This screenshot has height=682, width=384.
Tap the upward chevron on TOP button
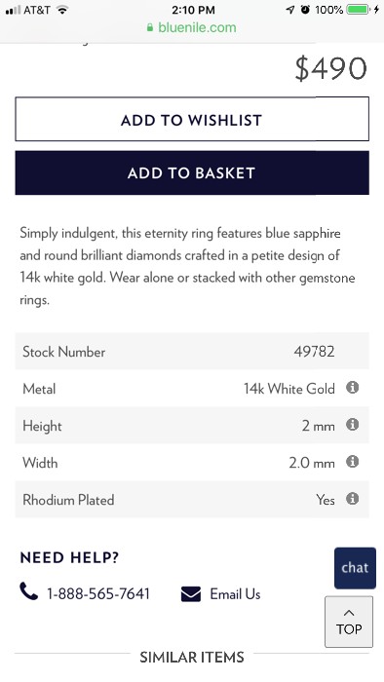[x=349, y=613]
